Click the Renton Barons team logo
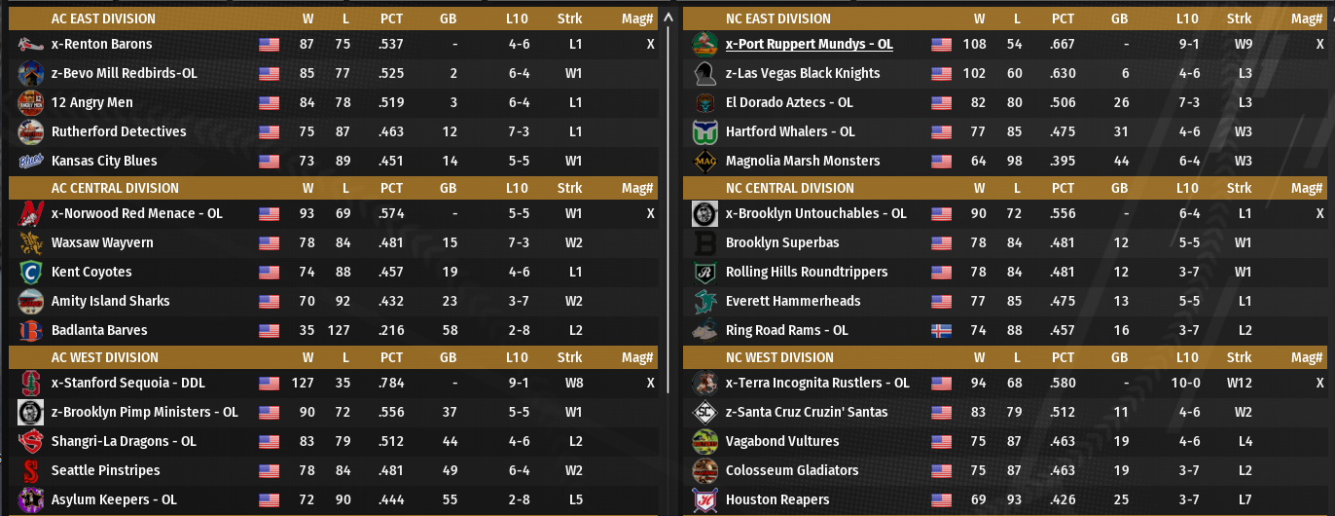This screenshot has width=1335, height=516. point(30,44)
